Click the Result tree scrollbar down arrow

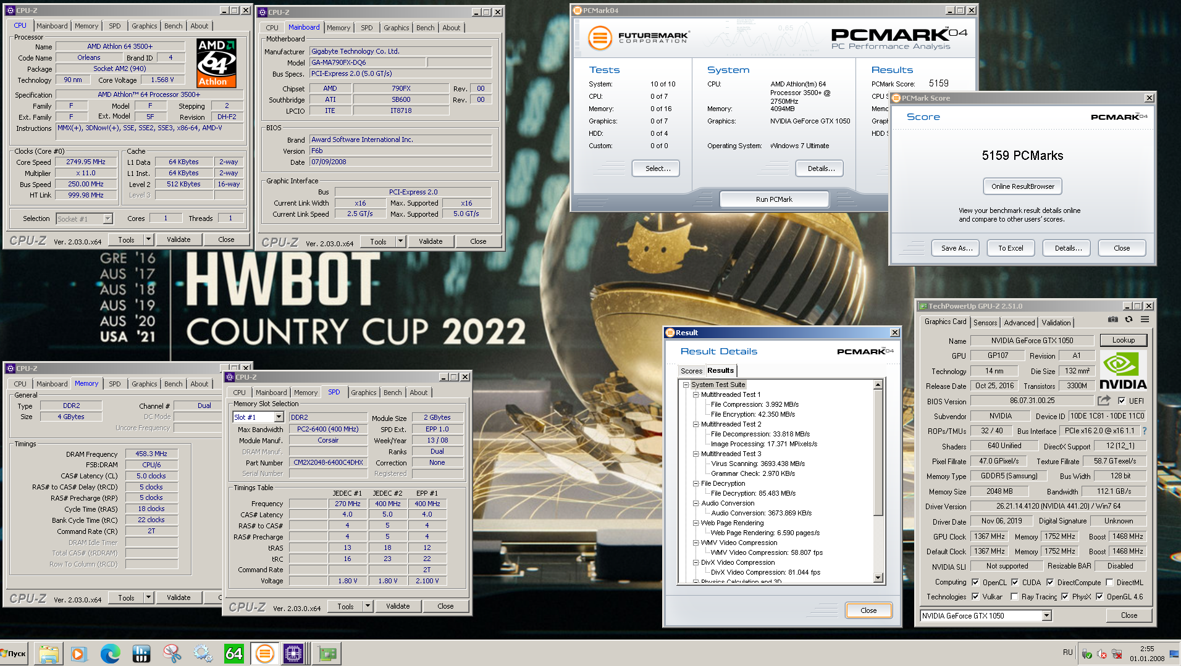coord(878,578)
